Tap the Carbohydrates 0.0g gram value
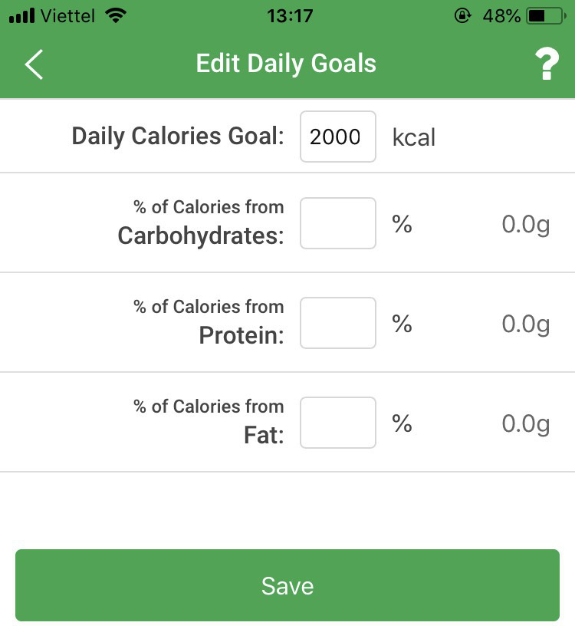The height and width of the screenshot is (629, 575). 526,224
